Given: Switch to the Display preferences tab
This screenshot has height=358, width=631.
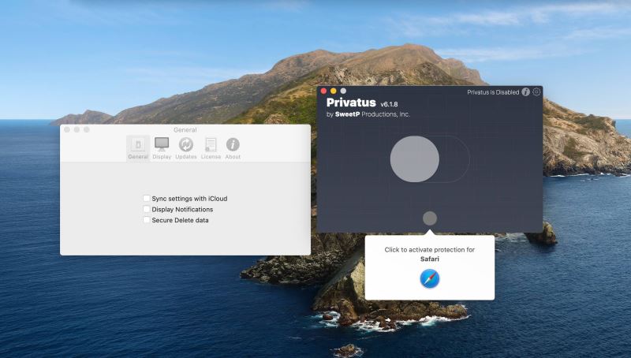Looking at the screenshot, I should pos(162,148).
